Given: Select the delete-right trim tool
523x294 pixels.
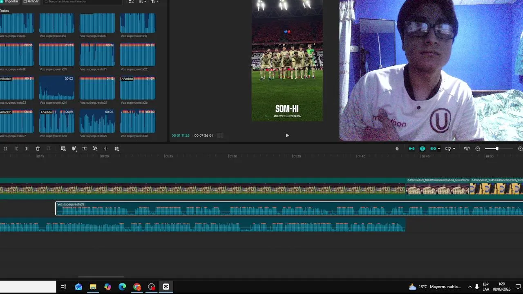Looking at the screenshot, I should coord(27,149).
